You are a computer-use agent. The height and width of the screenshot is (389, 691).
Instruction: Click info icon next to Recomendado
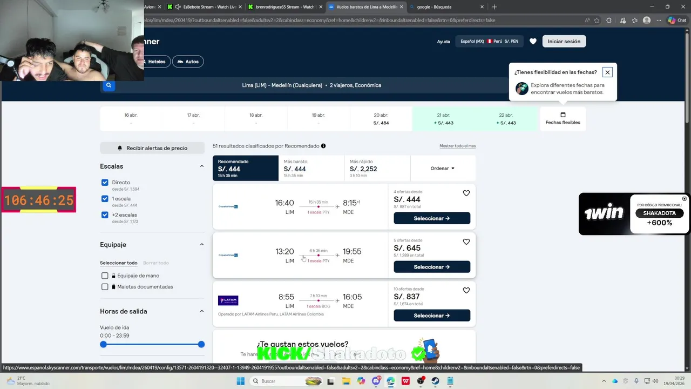point(323,146)
